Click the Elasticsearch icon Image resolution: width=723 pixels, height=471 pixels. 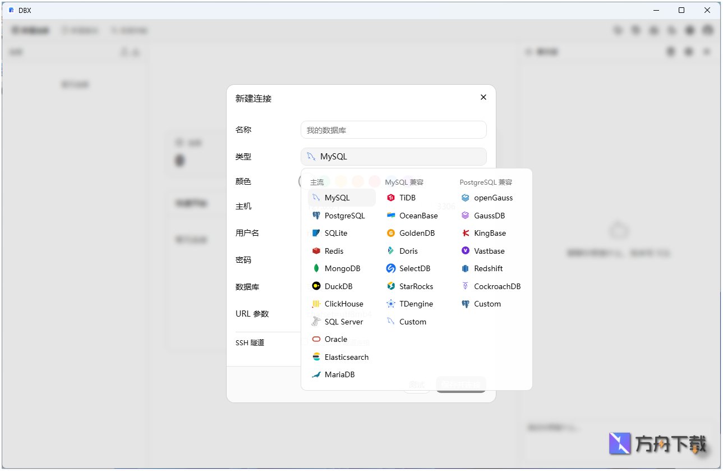[x=316, y=357]
